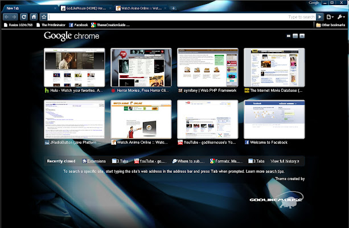Open the Hulu thumbnail
The width and height of the screenshot is (349, 228).
coord(75,67)
